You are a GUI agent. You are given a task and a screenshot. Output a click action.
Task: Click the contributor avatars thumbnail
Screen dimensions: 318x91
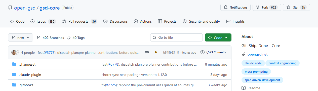coord(15,52)
